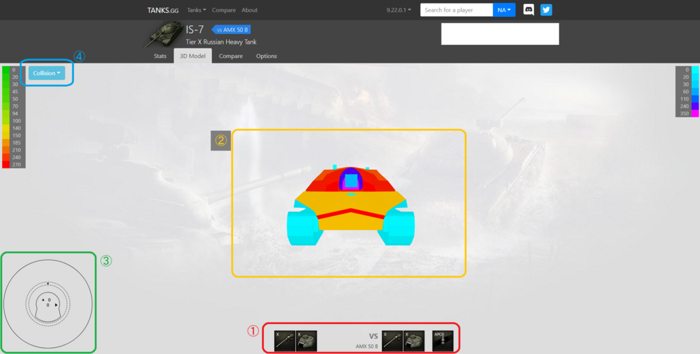Open the Tanks dropdown menu
This screenshot has height=354, width=700.
coord(196,10)
